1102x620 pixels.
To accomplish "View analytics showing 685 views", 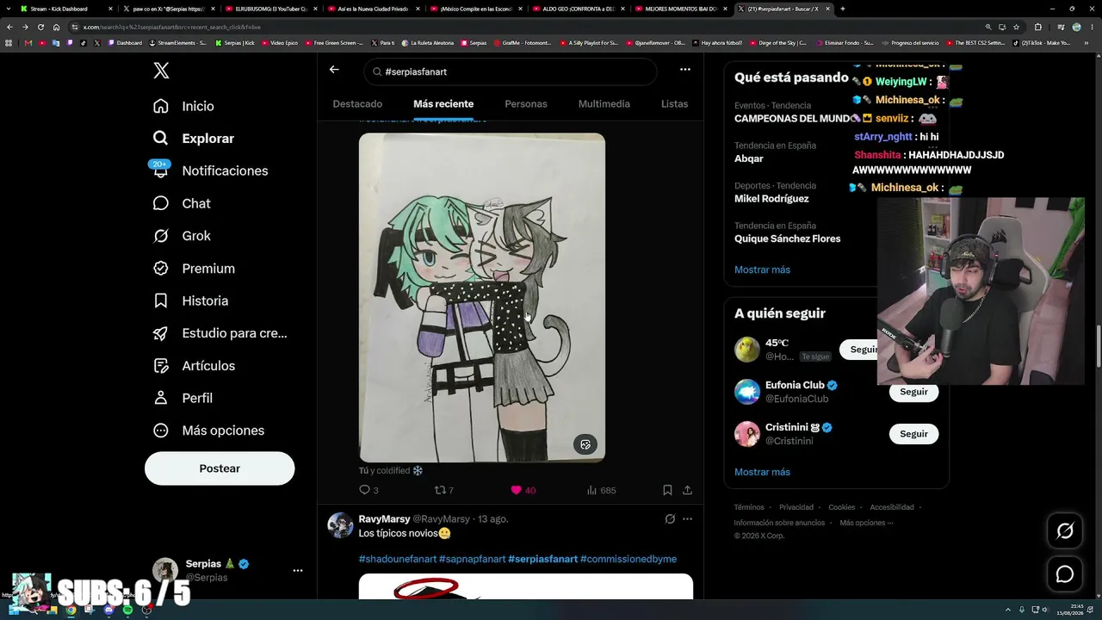I will 601,490.
